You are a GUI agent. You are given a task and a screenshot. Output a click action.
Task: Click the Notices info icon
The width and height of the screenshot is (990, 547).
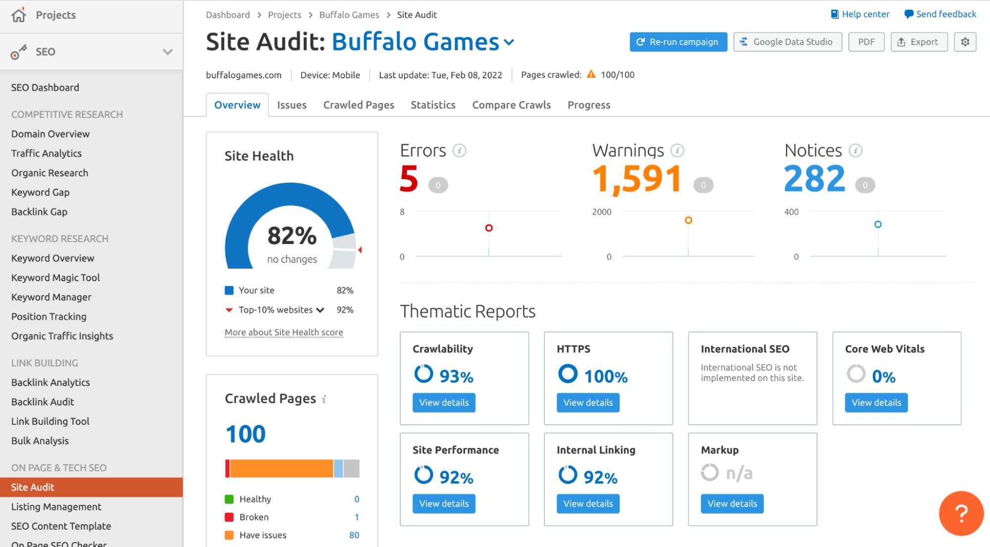[x=855, y=150]
